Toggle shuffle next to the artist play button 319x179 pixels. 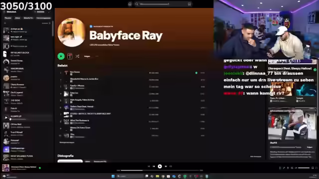point(77,56)
